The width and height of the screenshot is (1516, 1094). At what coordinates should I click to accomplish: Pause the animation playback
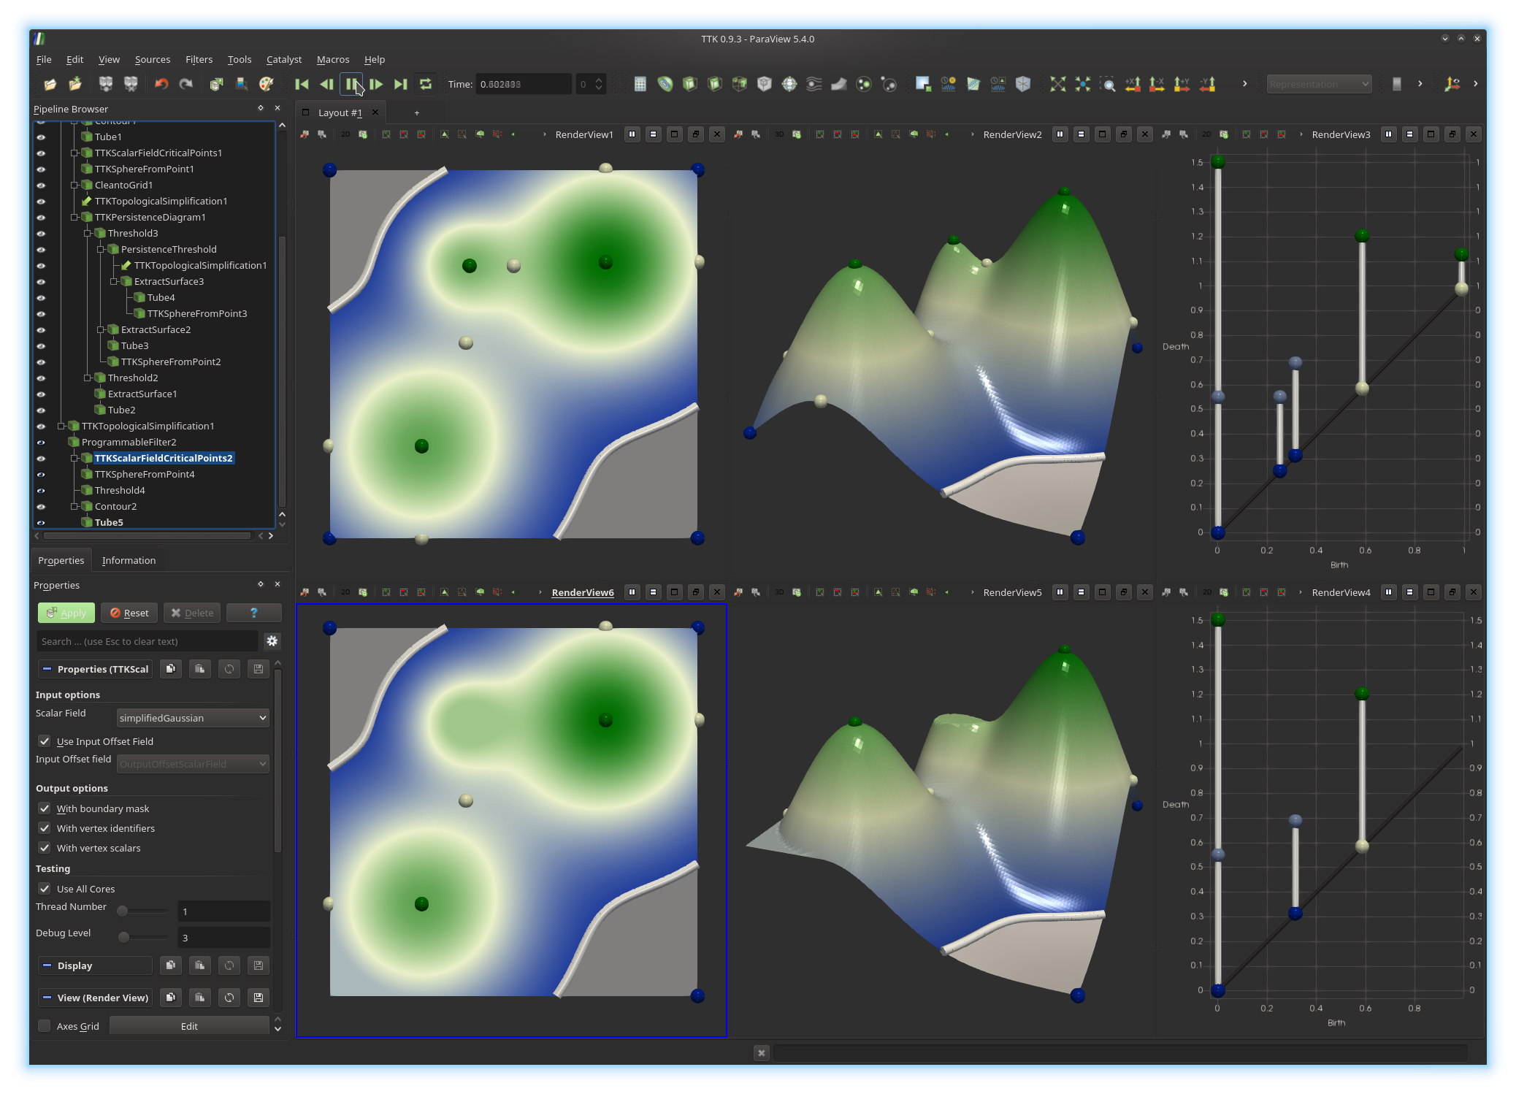coord(351,84)
